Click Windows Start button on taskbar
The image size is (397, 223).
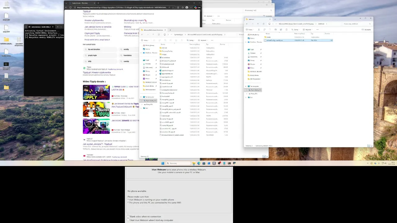coord(163,163)
